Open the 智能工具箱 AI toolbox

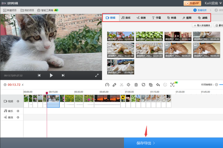48,10
